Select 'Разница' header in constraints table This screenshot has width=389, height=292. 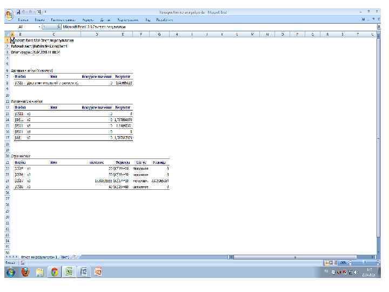[x=159, y=162]
